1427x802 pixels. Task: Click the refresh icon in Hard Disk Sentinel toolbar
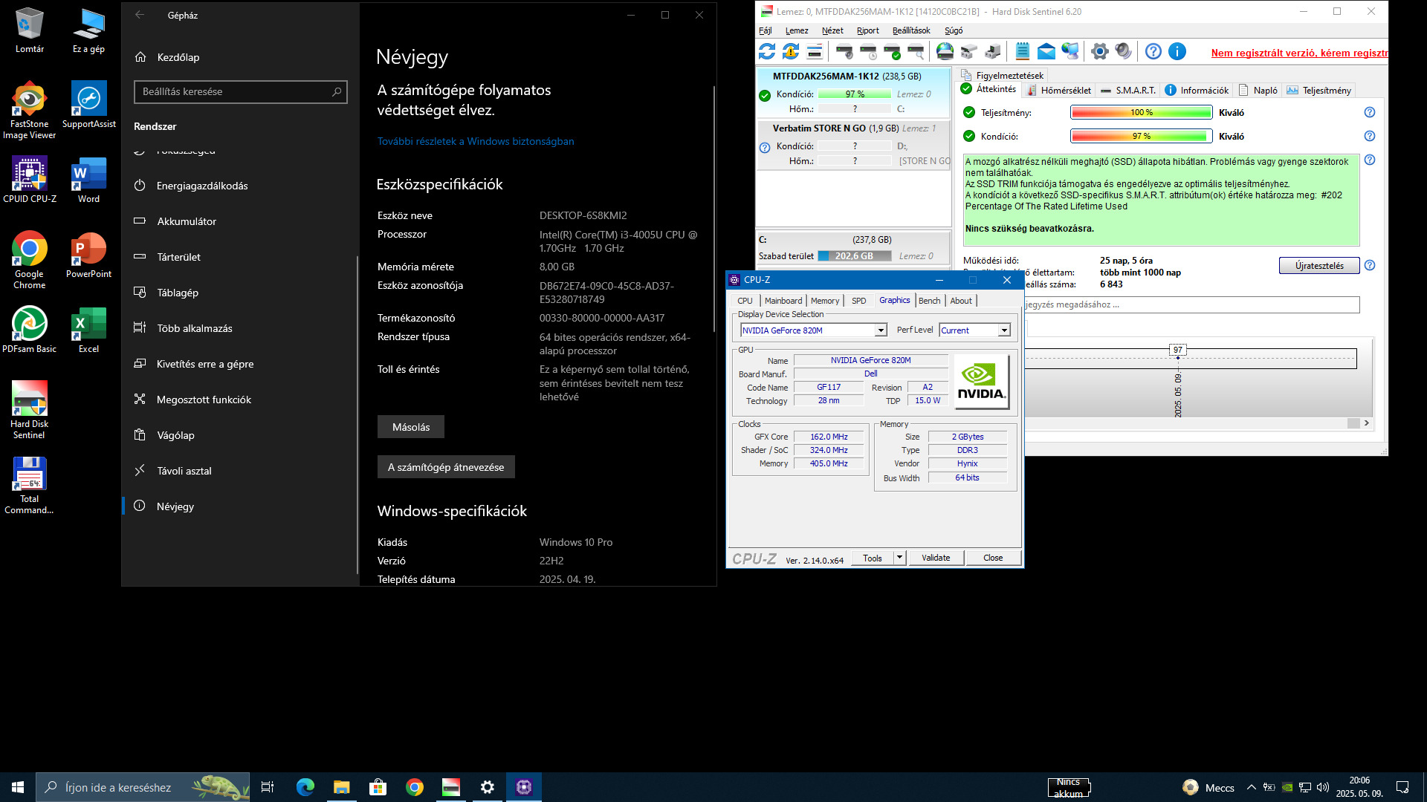(767, 51)
